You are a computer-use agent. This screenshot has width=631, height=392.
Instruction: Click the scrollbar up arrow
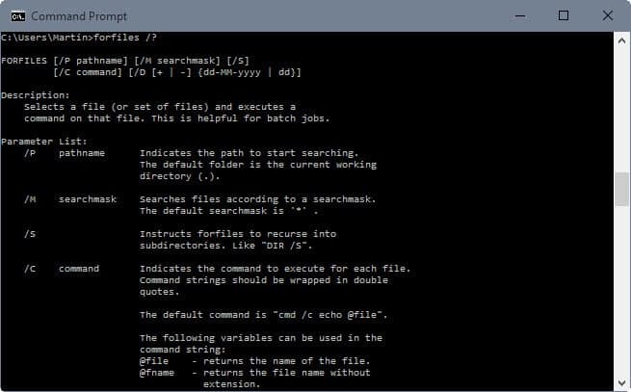(621, 40)
